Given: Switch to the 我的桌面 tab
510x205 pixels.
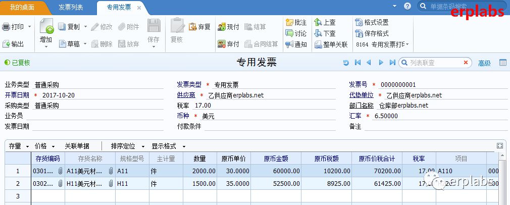Looking at the screenshot, I should 22,7.
